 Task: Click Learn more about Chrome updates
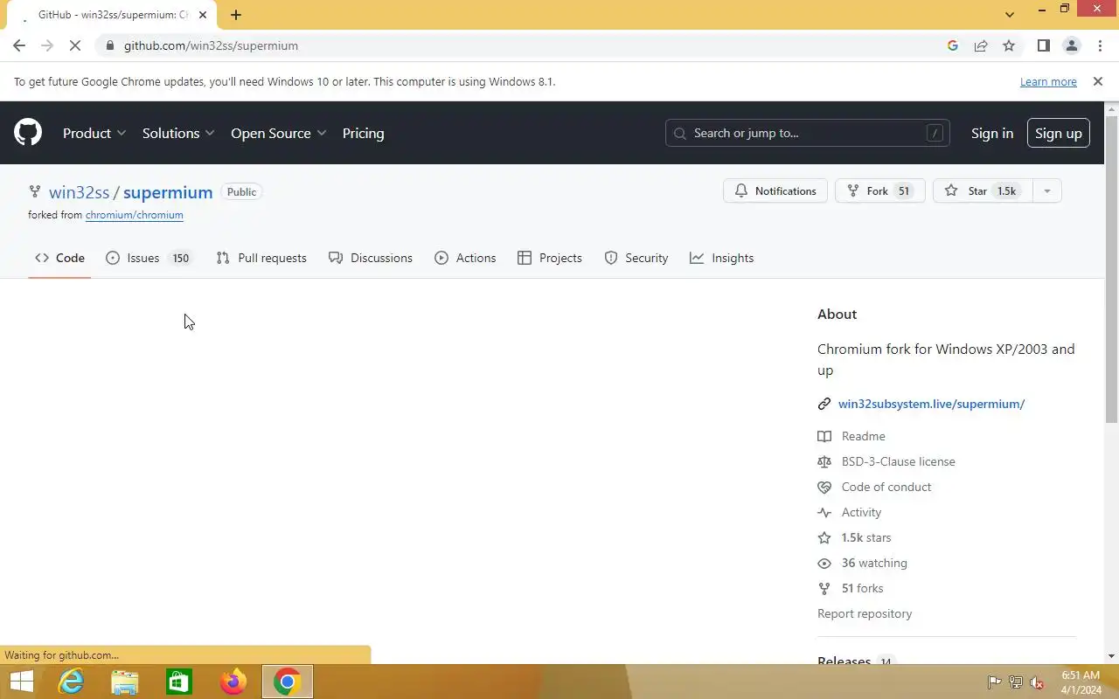coord(1048,81)
